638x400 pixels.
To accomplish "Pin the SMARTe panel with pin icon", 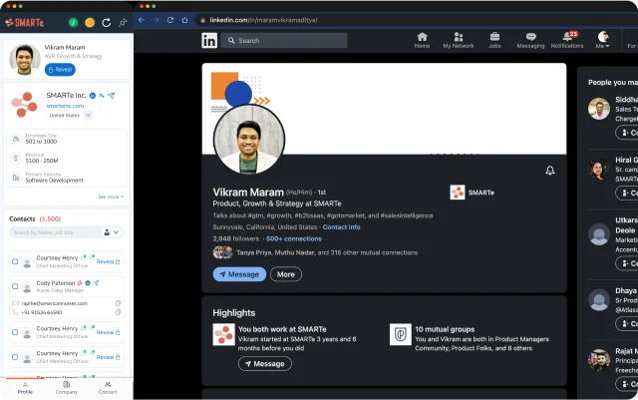I will click(x=123, y=23).
